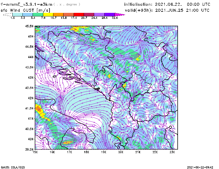Click the 15E longitude label
Viewport: 219px width, 169px height.
coord(35,152)
